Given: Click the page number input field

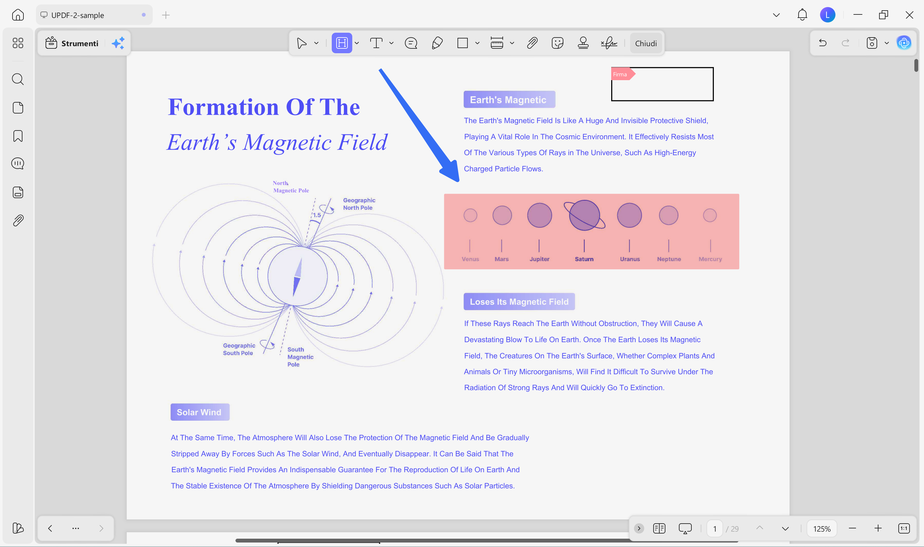Looking at the screenshot, I should pyautogui.click(x=714, y=529).
